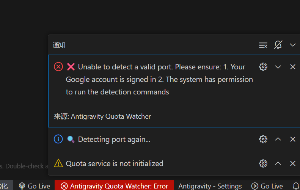Dismiss the Unable to detect port notification
The height and width of the screenshot is (190, 300).
293,67
